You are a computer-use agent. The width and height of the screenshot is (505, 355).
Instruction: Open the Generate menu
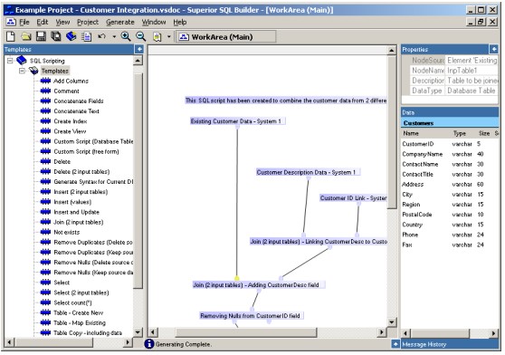tap(120, 23)
